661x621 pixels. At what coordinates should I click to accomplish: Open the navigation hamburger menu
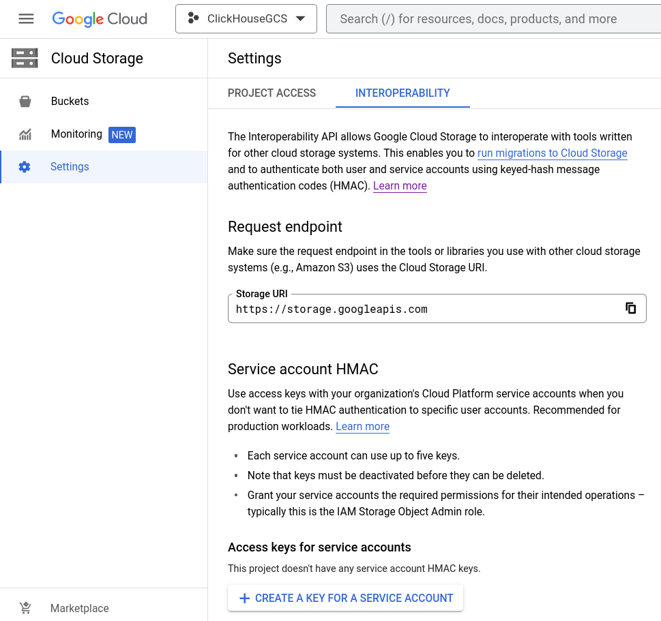coord(26,18)
